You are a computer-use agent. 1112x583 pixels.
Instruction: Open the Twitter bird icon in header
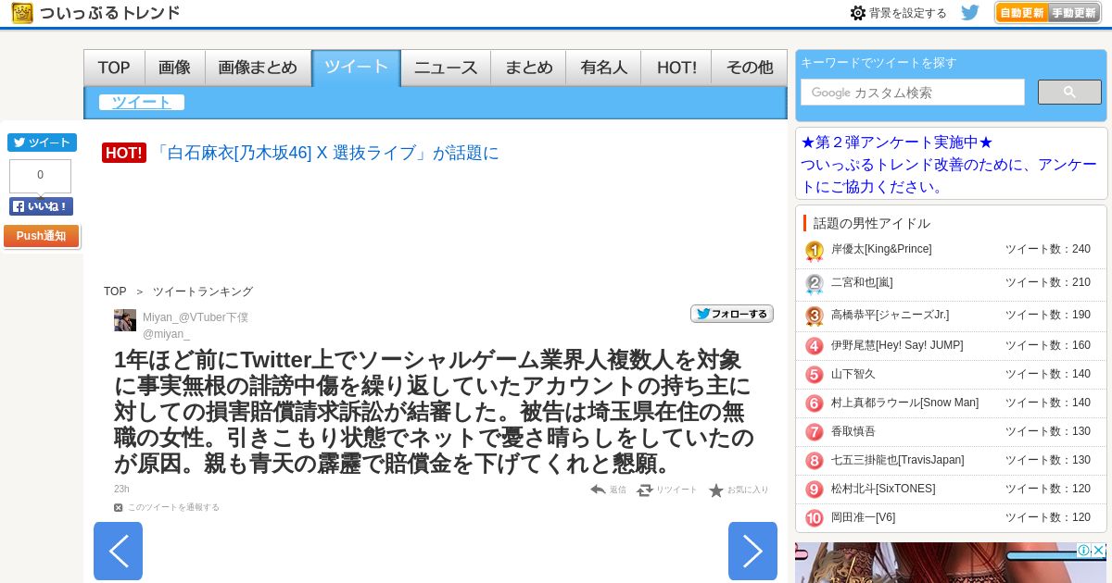coord(970,13)
